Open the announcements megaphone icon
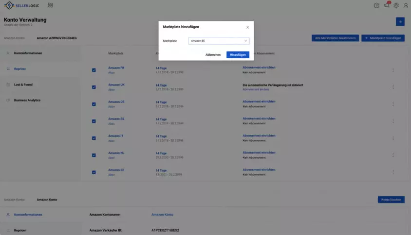Viewport: 411px width, 235px height. (387, 5)
